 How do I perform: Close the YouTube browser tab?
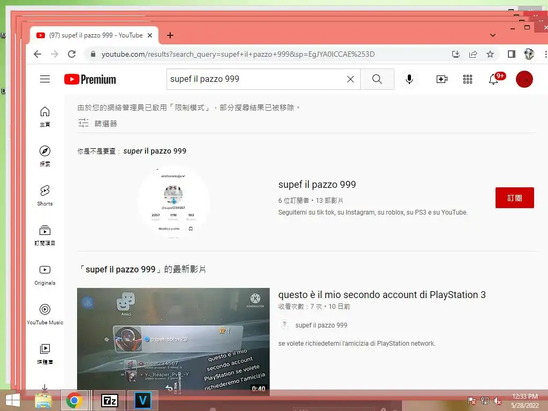[150, 35]
